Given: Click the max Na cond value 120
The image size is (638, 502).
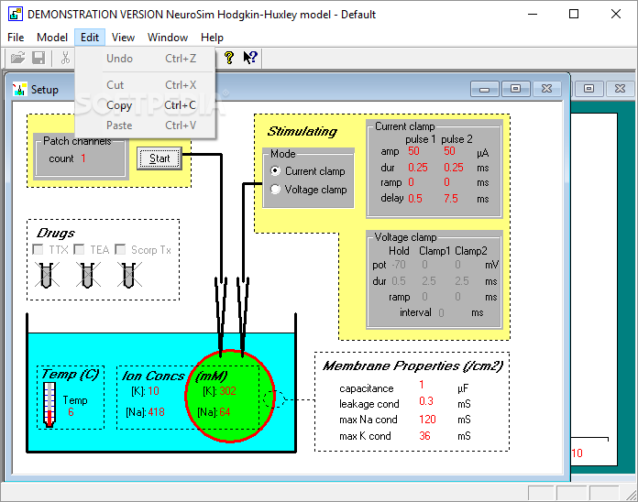Looking at the screenshot, I should (427, 420).
